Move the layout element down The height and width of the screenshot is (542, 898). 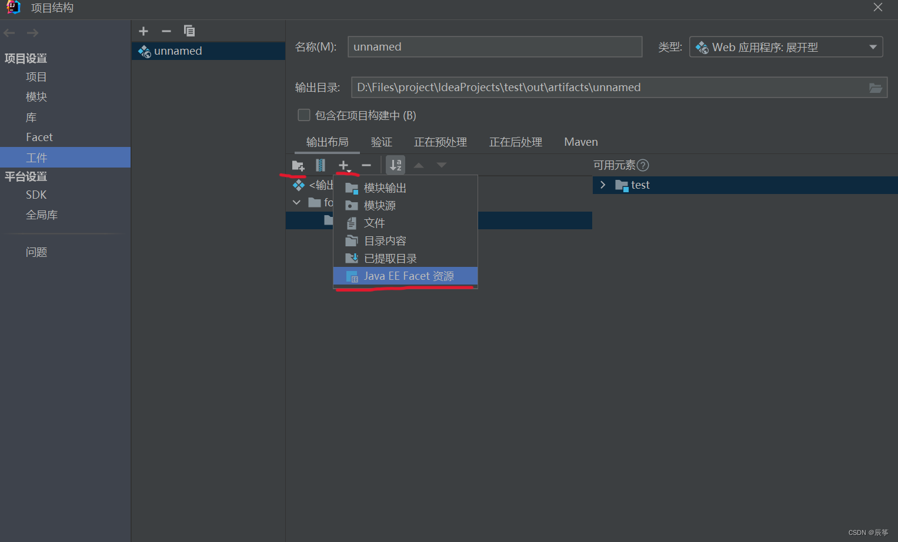pyautogui.click(x=442, y=166)
